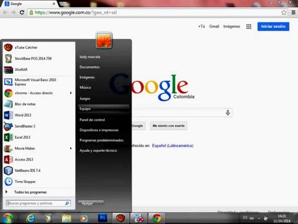
Task: Click the search magnifier in Start menu
Action: click(67, 203)
